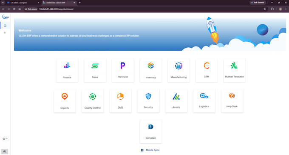The width and height of the screenshot is (289, 155).
Task: Open the Sales module icon
Action: [95, 66]
